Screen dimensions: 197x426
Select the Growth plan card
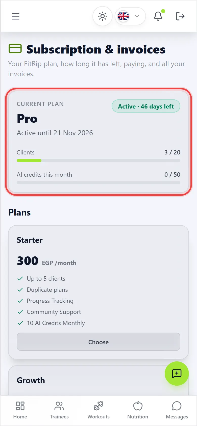click(x=98, y=381)
